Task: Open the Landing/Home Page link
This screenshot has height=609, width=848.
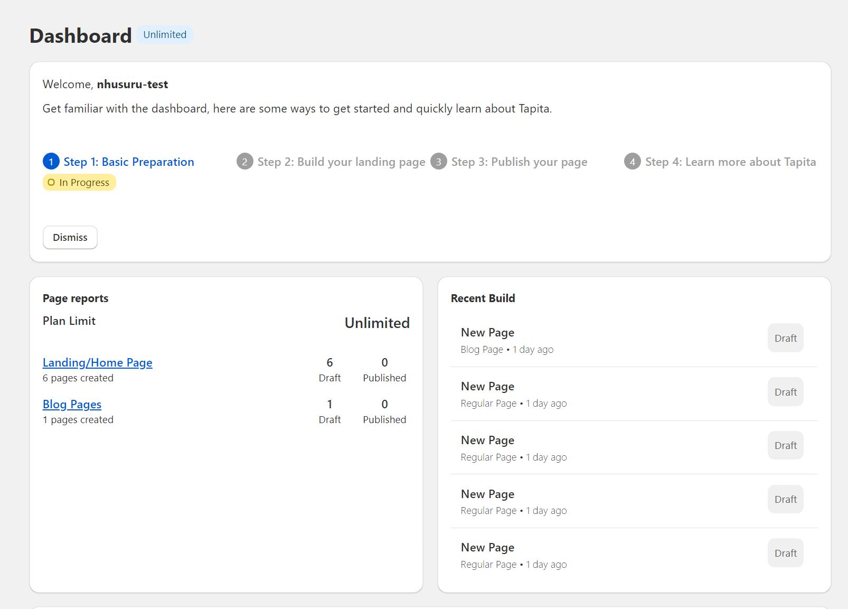Action: pyautogui.click(x=98, y=362)
